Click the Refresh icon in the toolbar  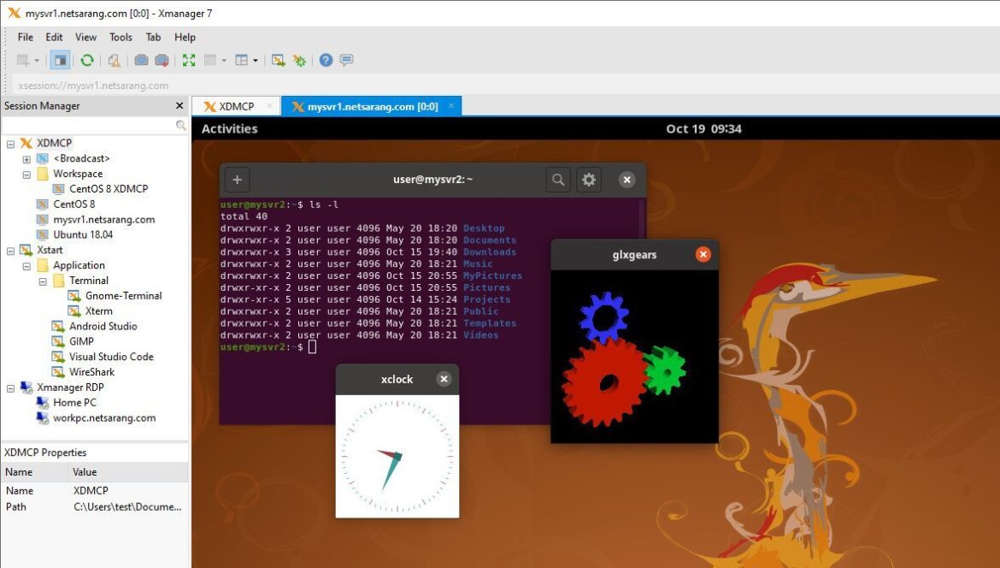87,60
